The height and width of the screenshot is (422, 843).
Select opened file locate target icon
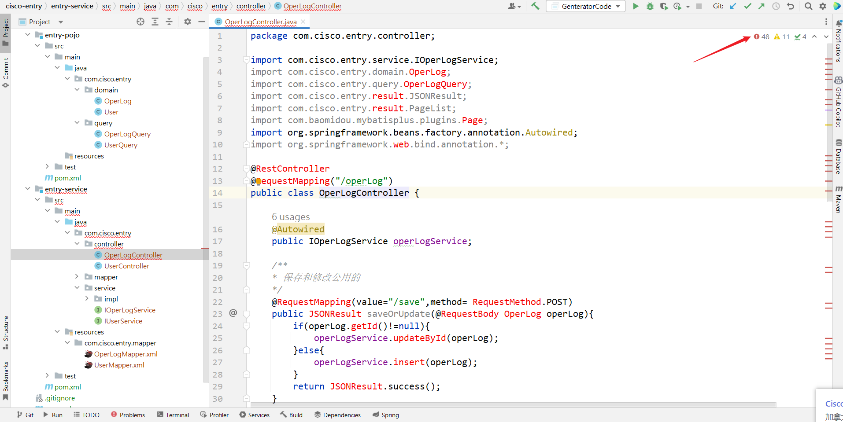tap(140, 22)
